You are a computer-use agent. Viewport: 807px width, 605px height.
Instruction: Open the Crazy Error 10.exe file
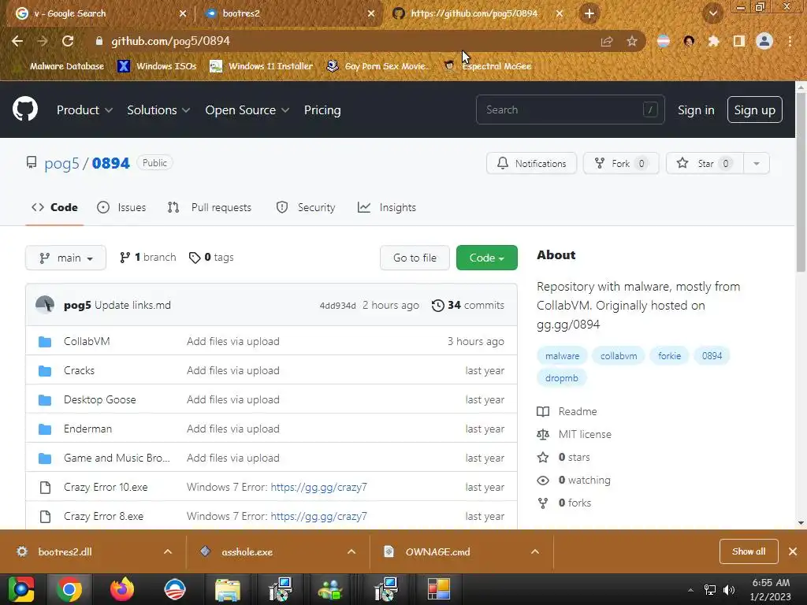[106, 487]
